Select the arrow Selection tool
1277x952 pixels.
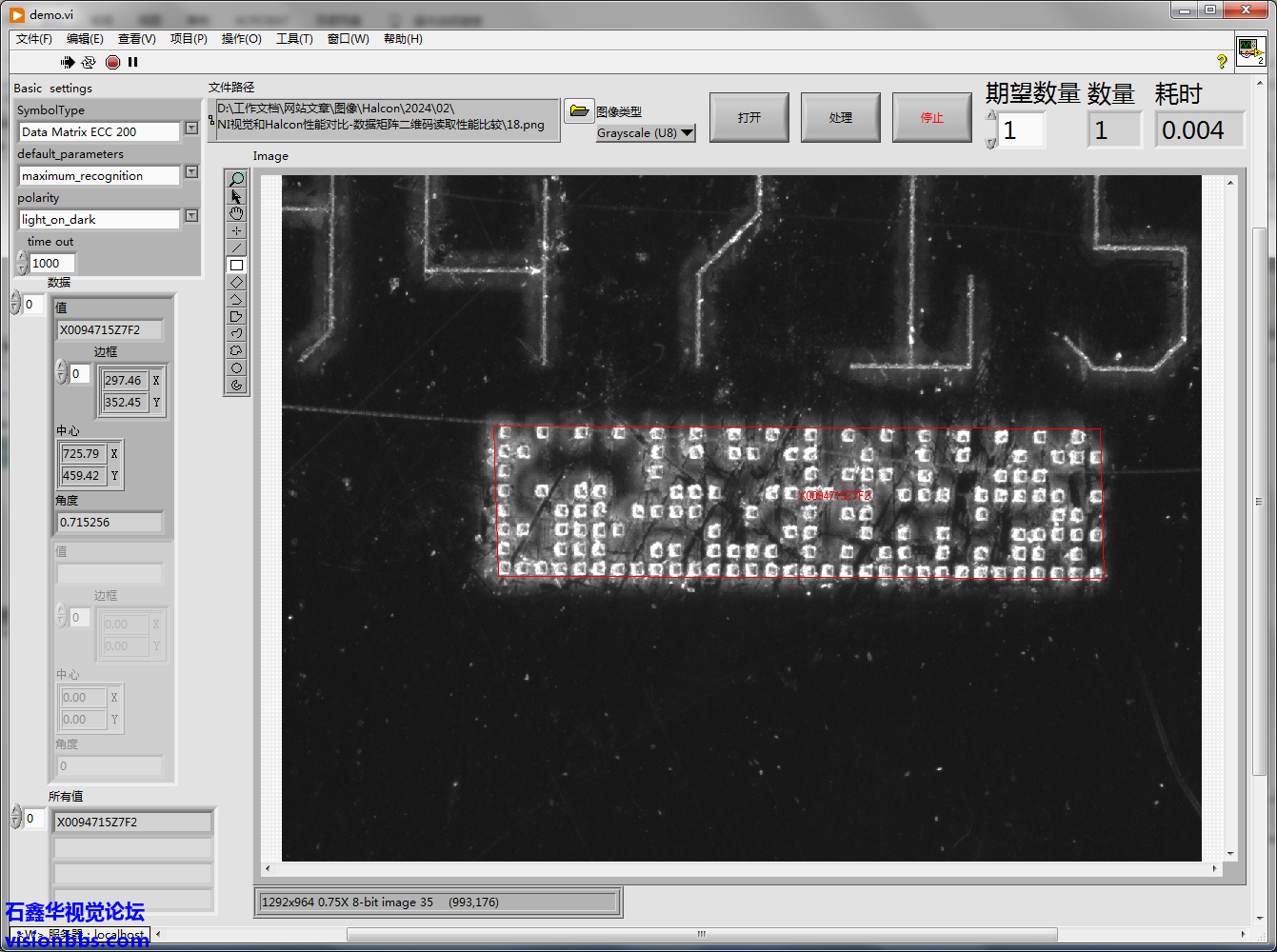[x=237, y=196]
